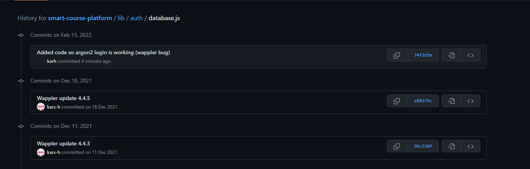Copy full SHA for commit 96c530f
Image resolution: width=530 pixels, height=169 pixels.
pos(397,147)
